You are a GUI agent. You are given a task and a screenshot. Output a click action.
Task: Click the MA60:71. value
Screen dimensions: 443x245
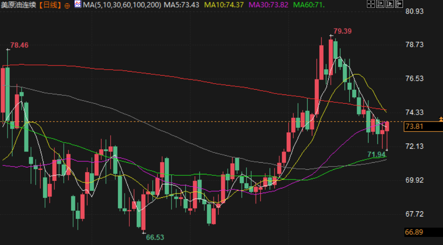(309, 5)
